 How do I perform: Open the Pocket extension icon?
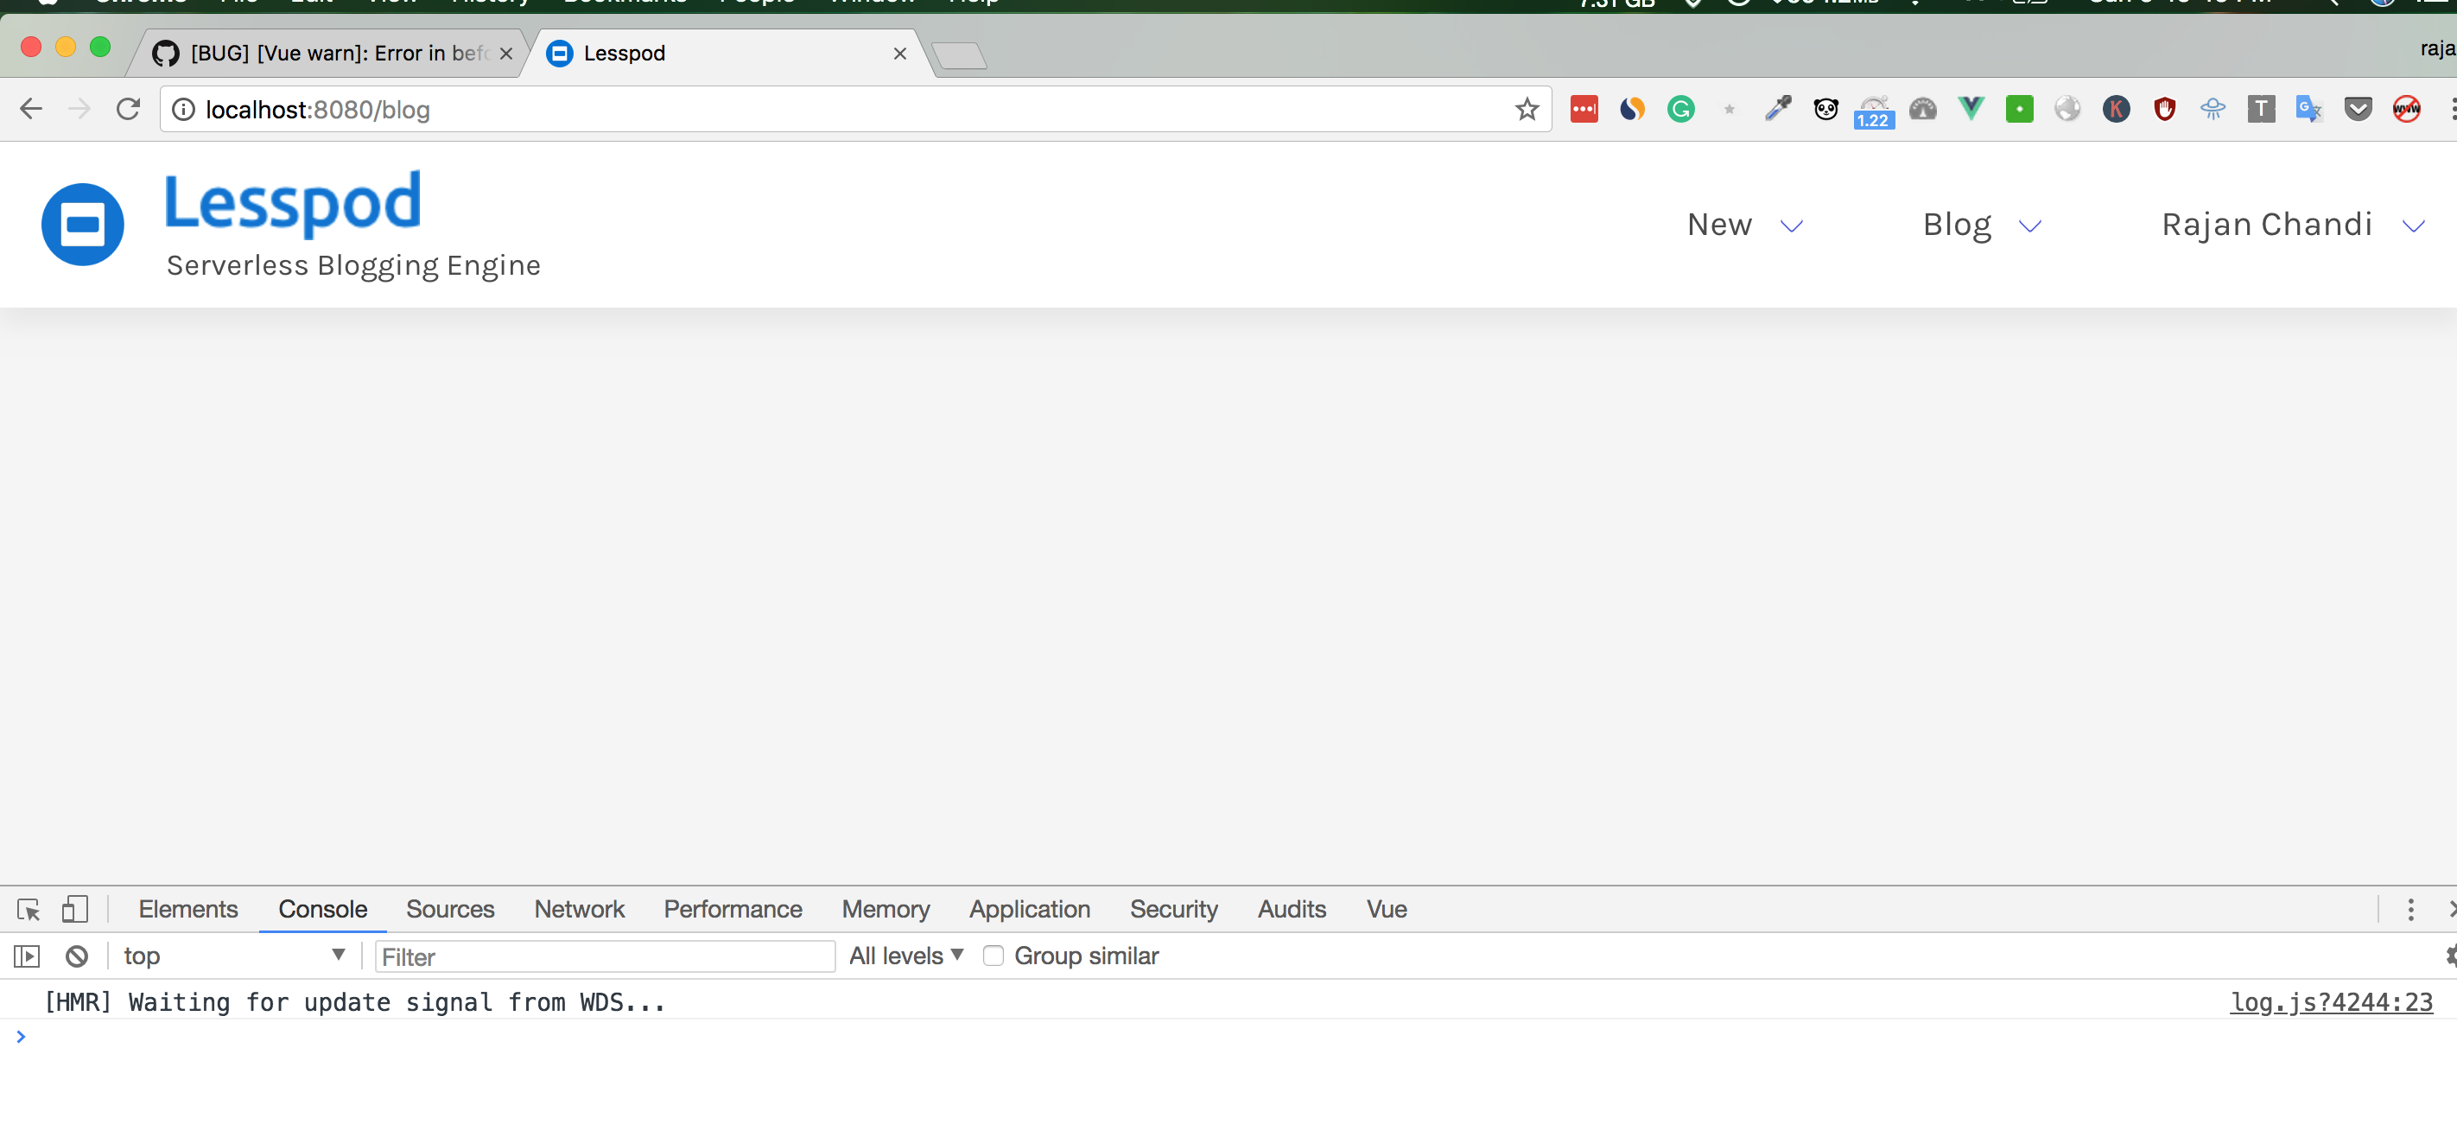click(x=2358, y=110)
